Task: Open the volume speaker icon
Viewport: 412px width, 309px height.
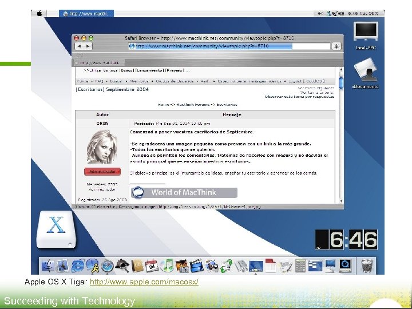Action: tap(341, 13)
